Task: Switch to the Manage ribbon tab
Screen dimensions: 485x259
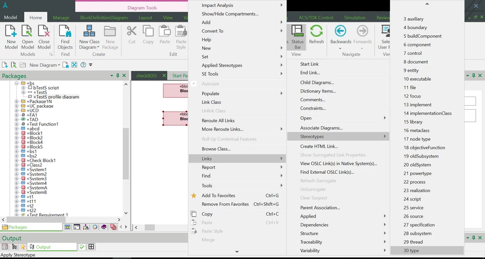Action: (x=61, y=17)
